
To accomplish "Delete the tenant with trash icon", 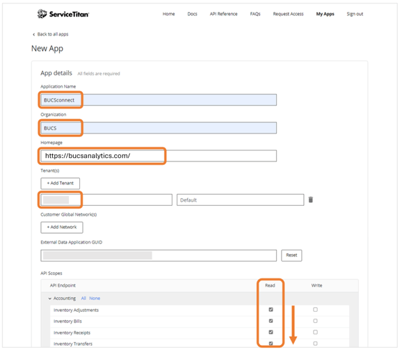I will tap(310, 200).
